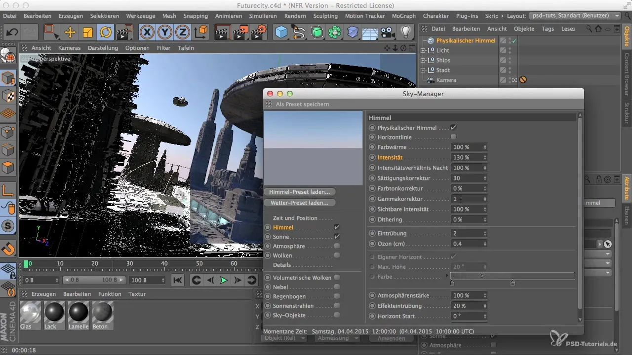The width and height of the screenshot is (632, 355).
Task: Toggle the X axis lock
Action: pos(147,33)
